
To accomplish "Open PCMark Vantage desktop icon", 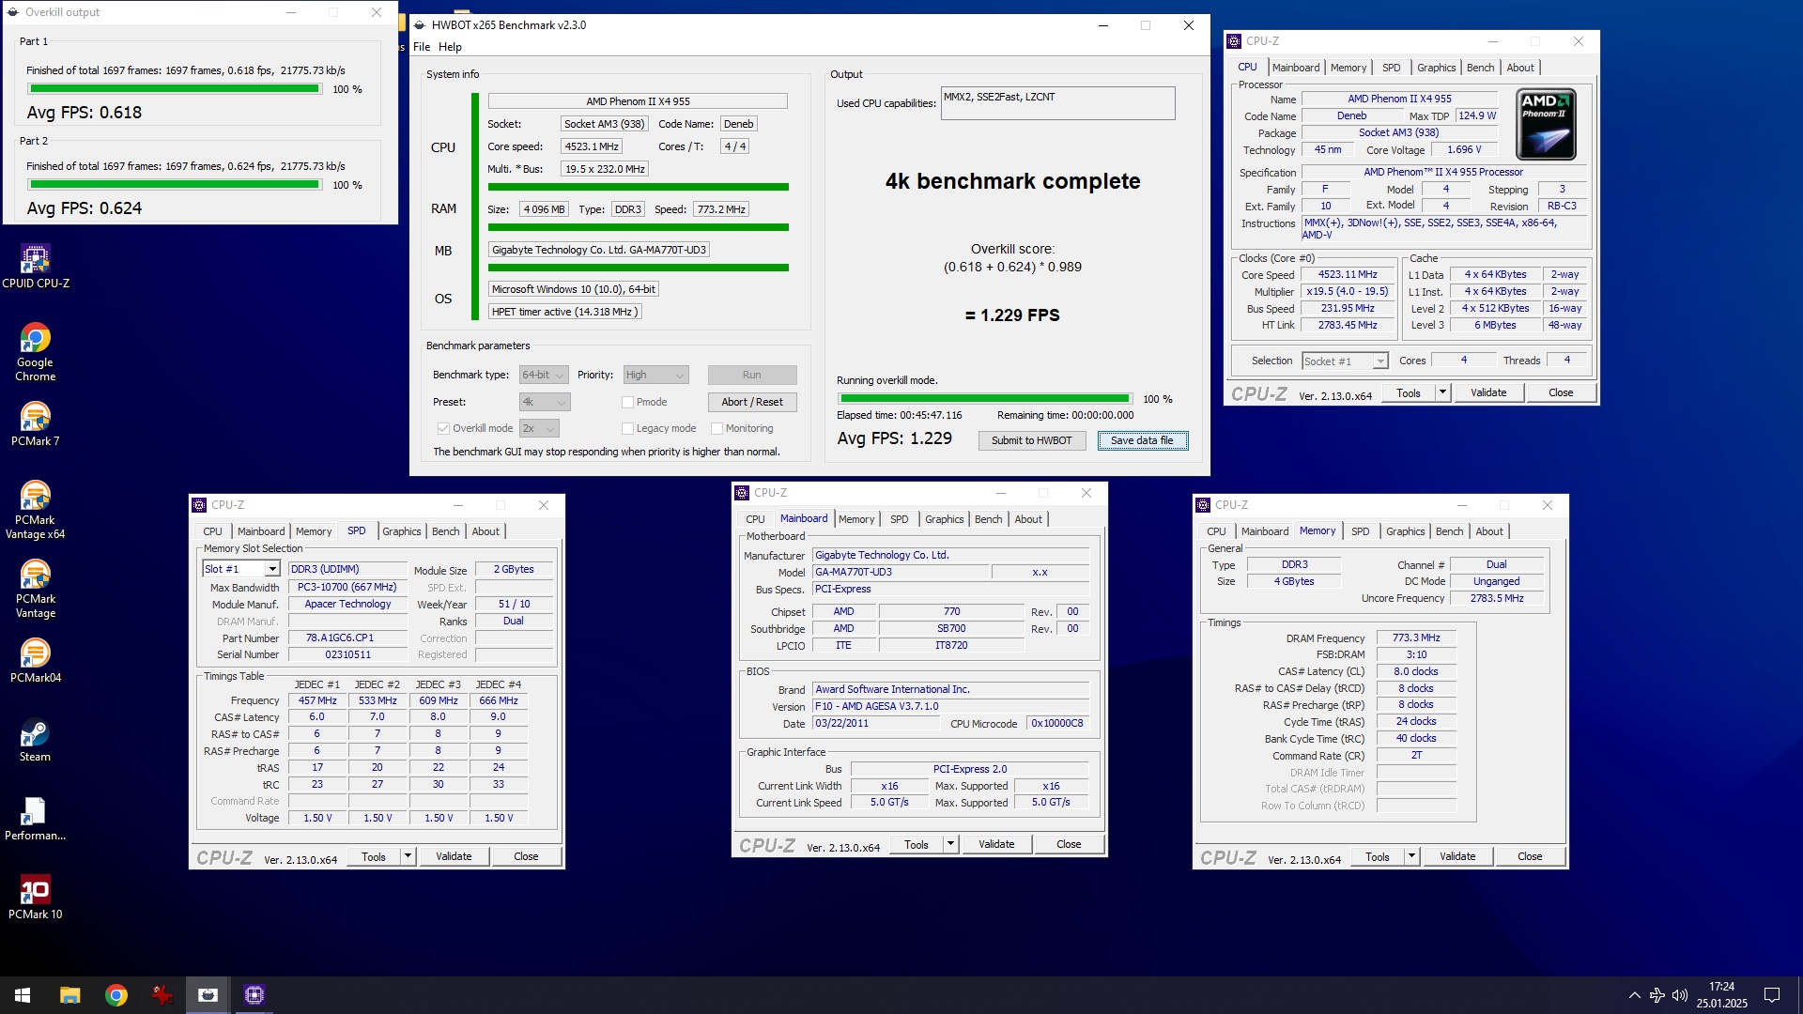I will point(35,589).
